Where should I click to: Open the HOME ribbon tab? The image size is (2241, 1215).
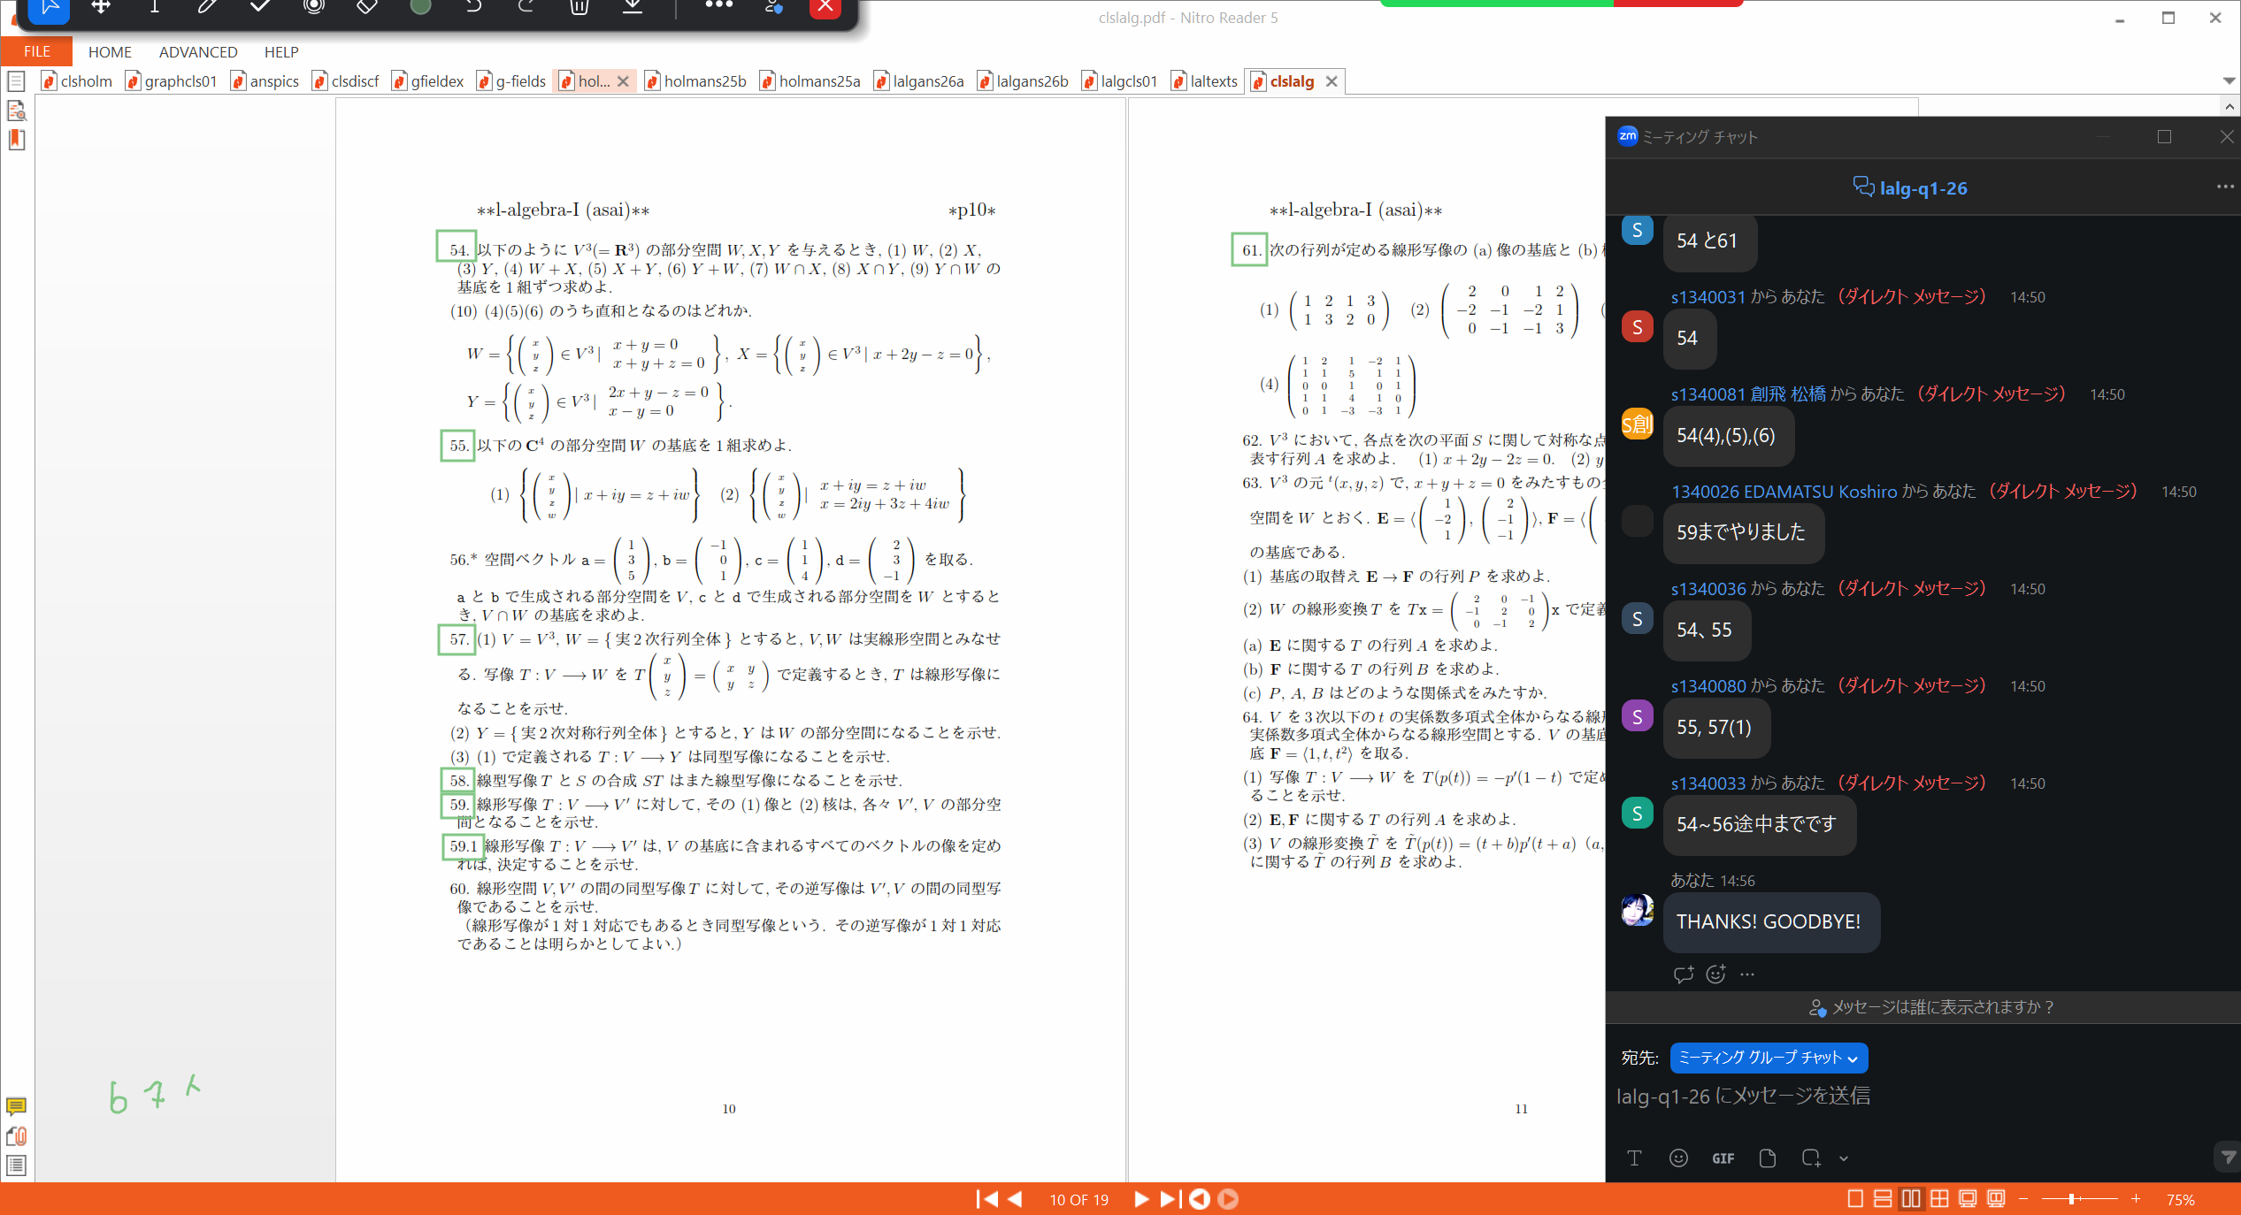click(x=110, y=52)
